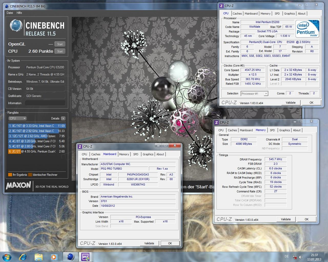Click the Core Speed value 4547.25 MHz
328x262 pixels.
pyautogui.click(x=253, y=70)
